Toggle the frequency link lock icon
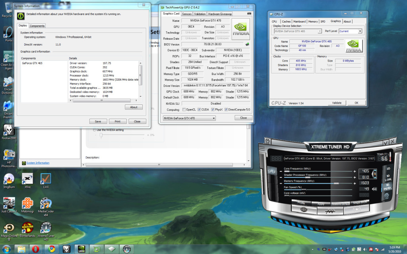Viewport: 407px width, 254px height. click(x=374, y=174)
